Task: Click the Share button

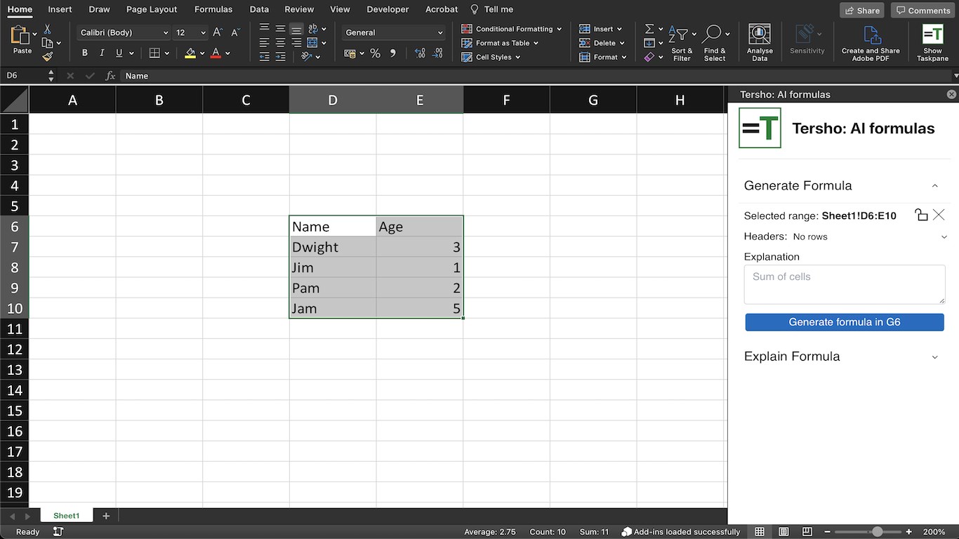Action: (862, 10)
